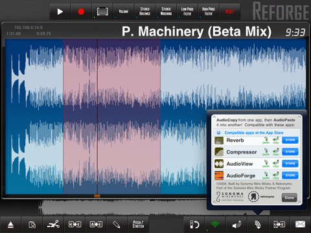
Task: Select the scissors cut tool
Action: [53, 225]
